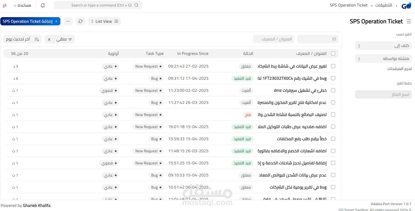Open ticket 'bug في تقرير يومية لكل الشركات'

coord(298,187)
